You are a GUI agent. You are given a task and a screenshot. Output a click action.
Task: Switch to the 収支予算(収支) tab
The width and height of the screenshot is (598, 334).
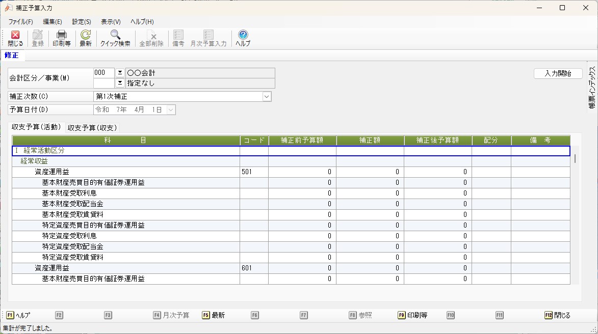tap(92, 127)
